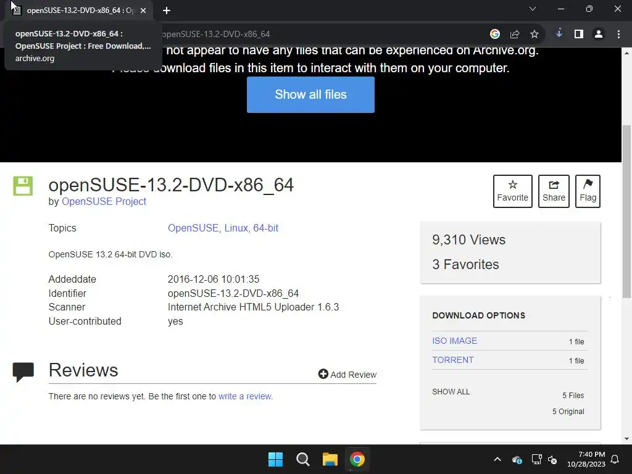Click the address bar URL field
The width and height of the screenshot is (632, 474).
point(314,35)
